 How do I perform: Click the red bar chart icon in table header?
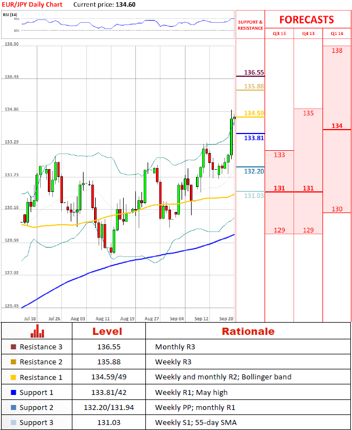38,332
